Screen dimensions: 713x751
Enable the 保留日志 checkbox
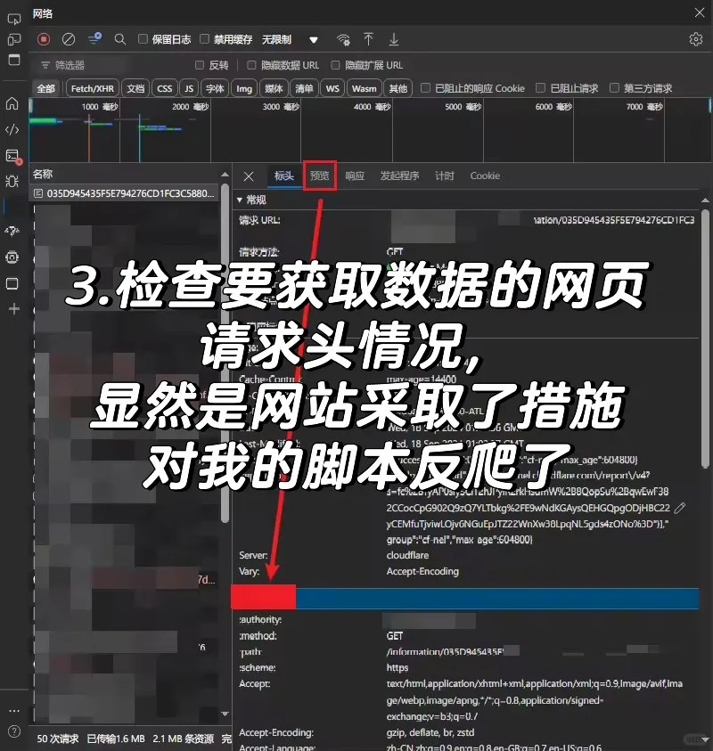[x=143, y=39]
